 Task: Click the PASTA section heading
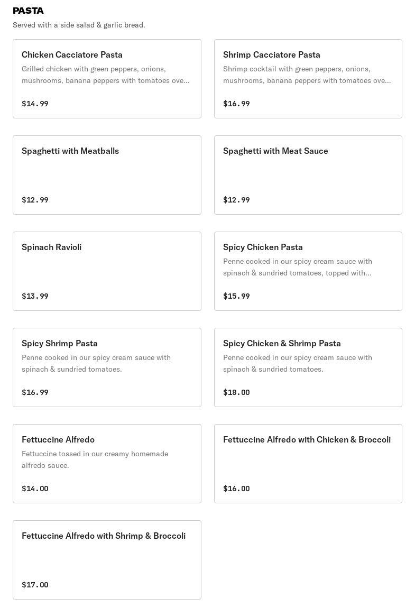click(28, 11)
